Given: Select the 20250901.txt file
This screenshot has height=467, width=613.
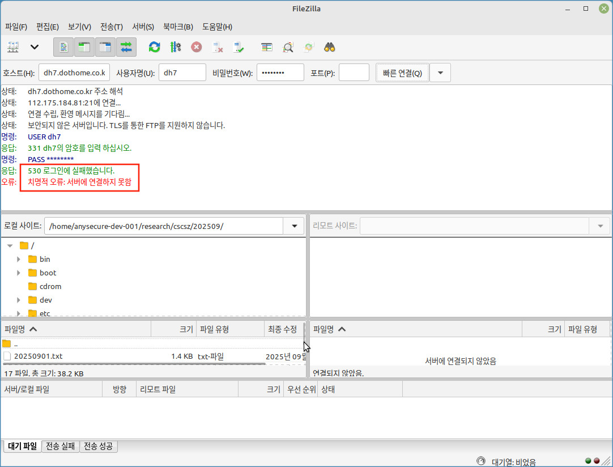Looking at the screenshot, I should (x=38, y=356).
